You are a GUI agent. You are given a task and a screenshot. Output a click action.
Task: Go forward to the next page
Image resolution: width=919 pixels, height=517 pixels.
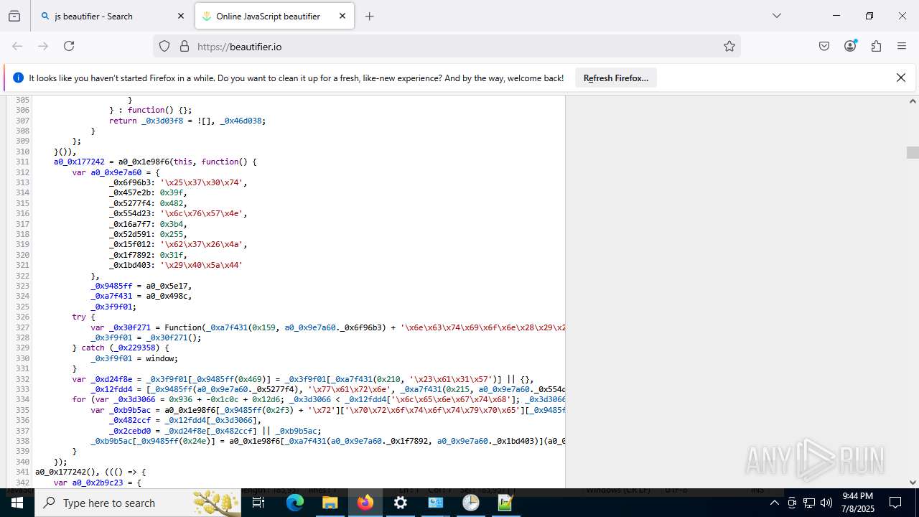pyautogui.click(x=43, y=46)
